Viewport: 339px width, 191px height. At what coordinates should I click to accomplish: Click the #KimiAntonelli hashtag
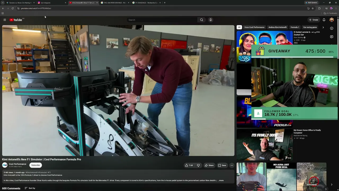click(32, 173)
